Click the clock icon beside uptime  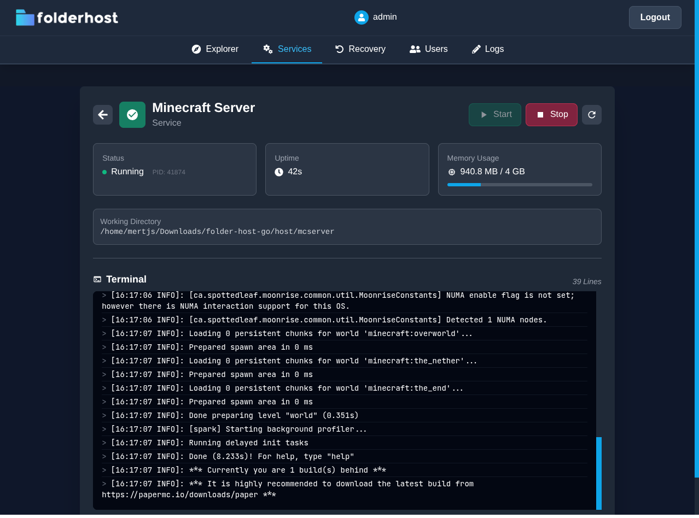click(279, 172)
